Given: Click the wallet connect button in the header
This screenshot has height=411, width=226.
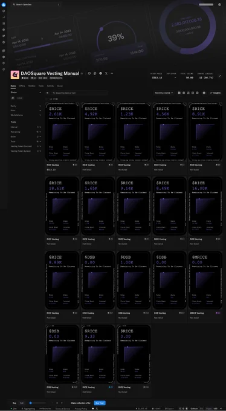Looking at the screenshot, I should (x=206, y=4).
